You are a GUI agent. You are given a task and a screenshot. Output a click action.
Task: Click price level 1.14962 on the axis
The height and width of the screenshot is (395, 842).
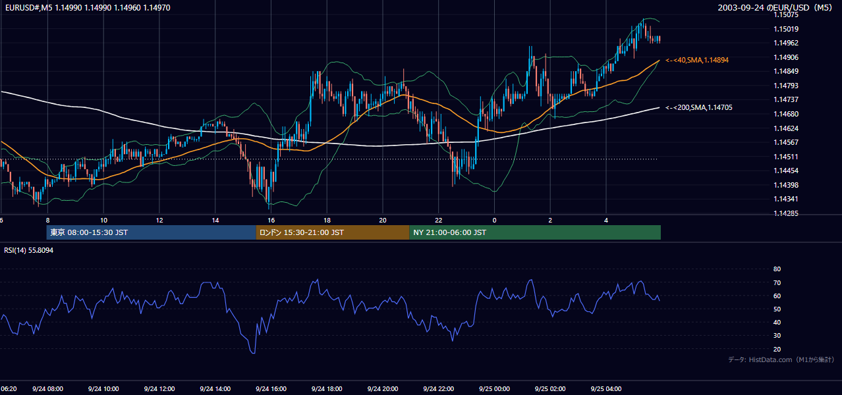pyautogui.click(x=786, y=43)
